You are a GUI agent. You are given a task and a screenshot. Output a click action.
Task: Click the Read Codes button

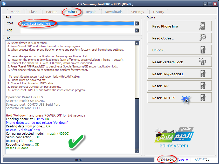tap(179, 38)
